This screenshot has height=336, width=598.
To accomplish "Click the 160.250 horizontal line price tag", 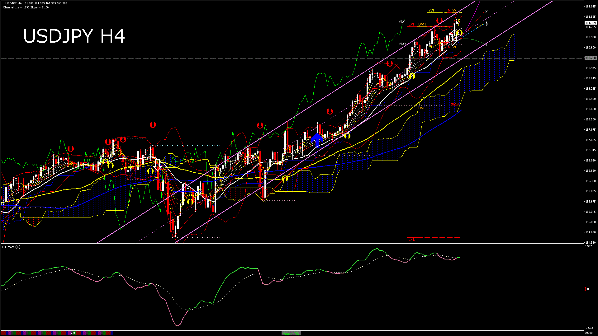I will pos(590,58).
